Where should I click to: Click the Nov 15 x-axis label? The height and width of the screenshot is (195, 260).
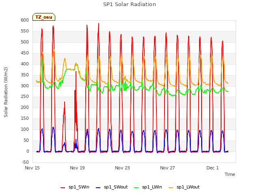(x=32, y=168)
